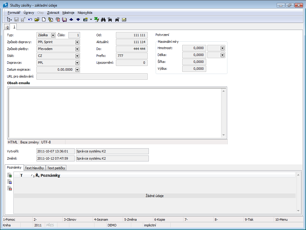The image size is (306, 230).
Task: Open the Stát dropdown showing CZ
Action: (x=77, y=56)
